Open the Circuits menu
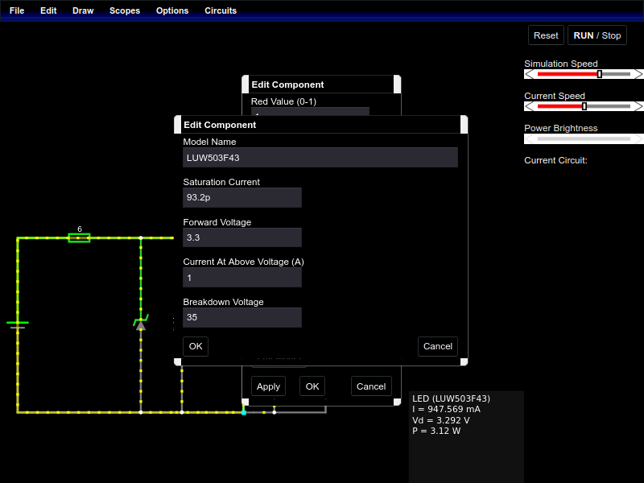 pyautogui.click(x=221, y=10)
